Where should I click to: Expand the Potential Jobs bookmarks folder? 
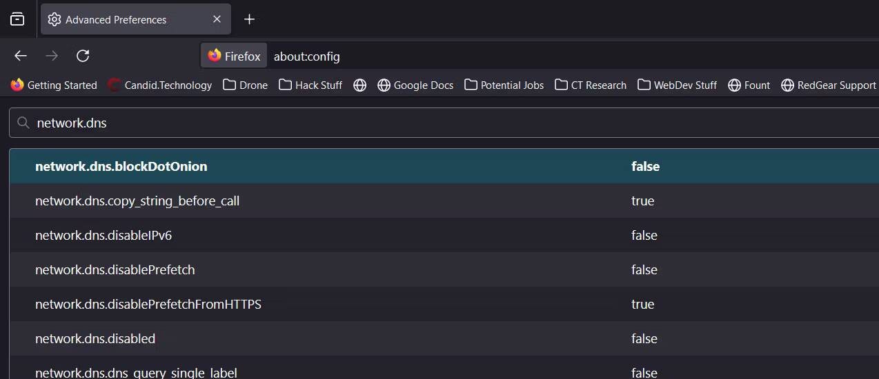[x=504, y=85]
